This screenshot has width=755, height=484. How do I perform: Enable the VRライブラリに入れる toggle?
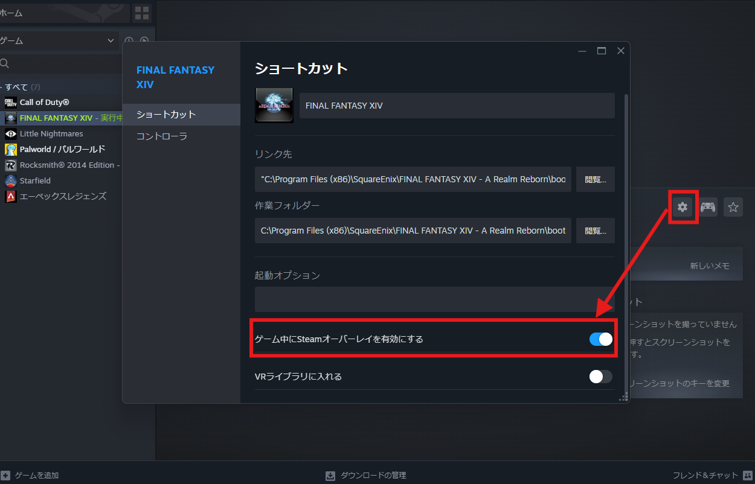pyautogui.click(x=600, y=377)
